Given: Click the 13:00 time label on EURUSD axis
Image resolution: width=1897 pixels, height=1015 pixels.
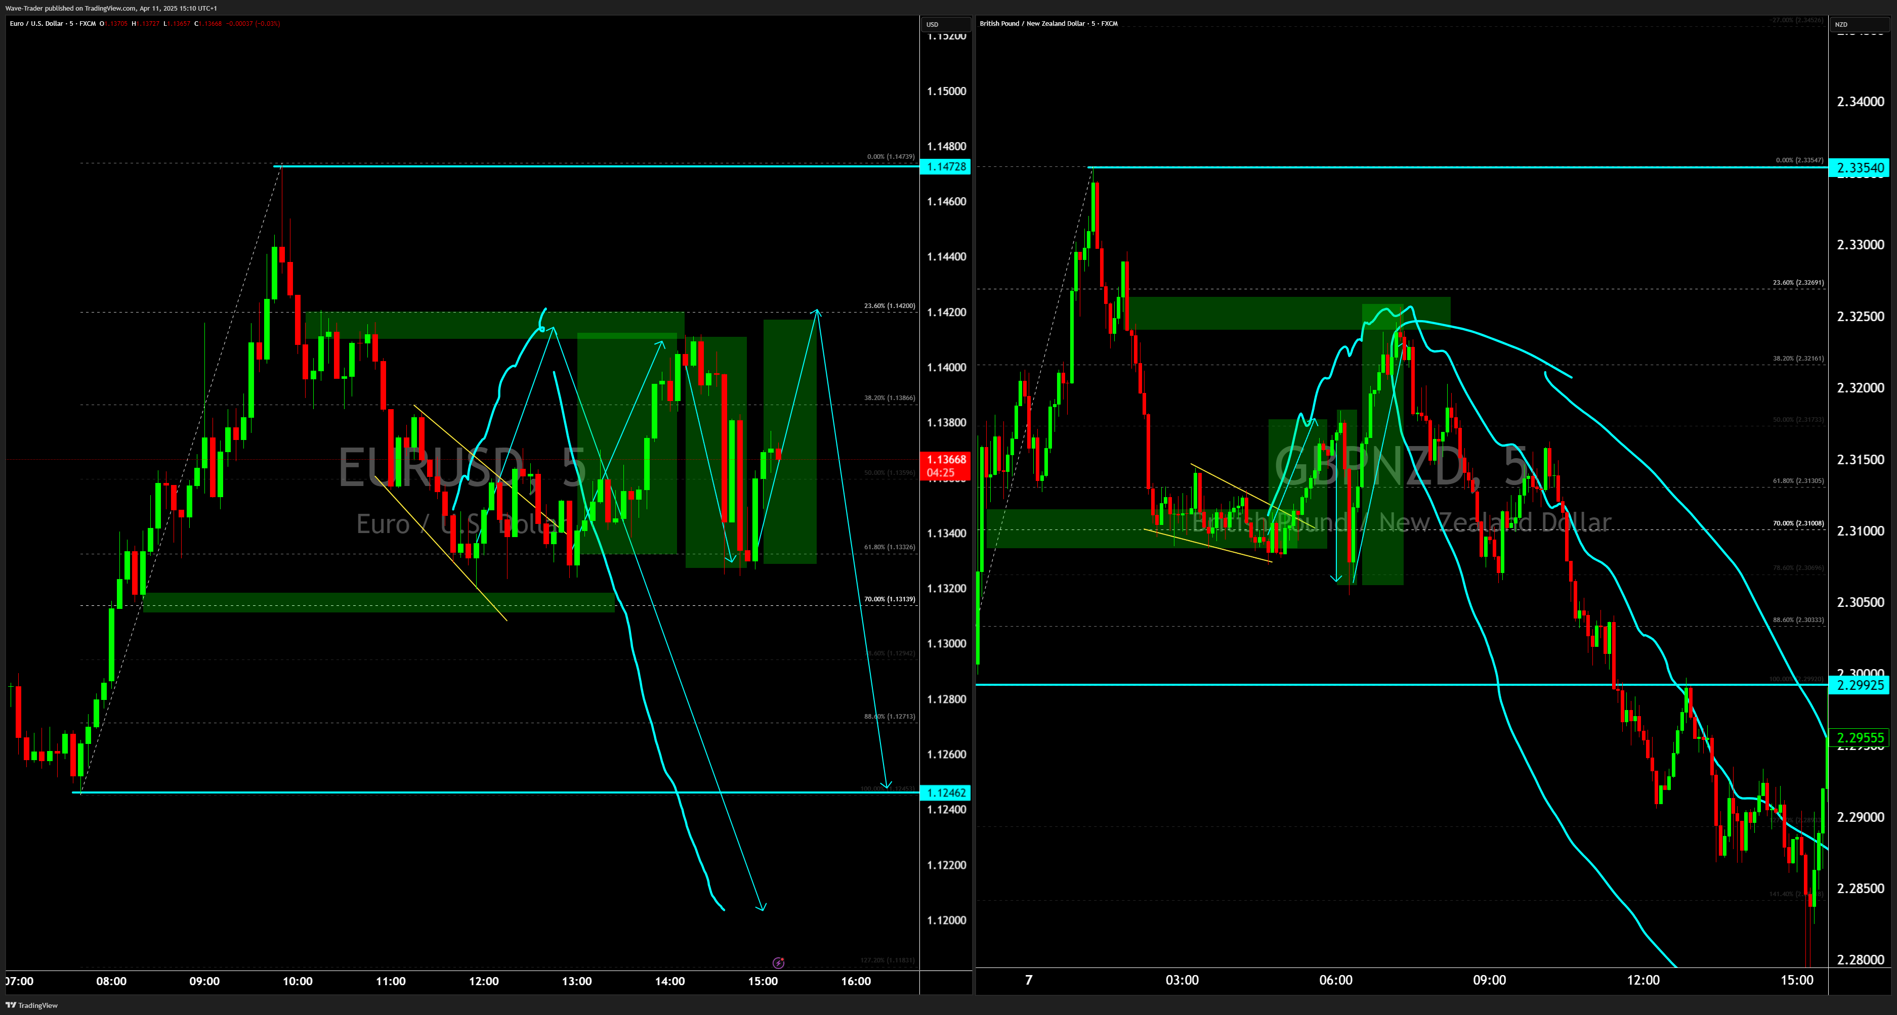Looking at the screenshot, I should point(577,981).
